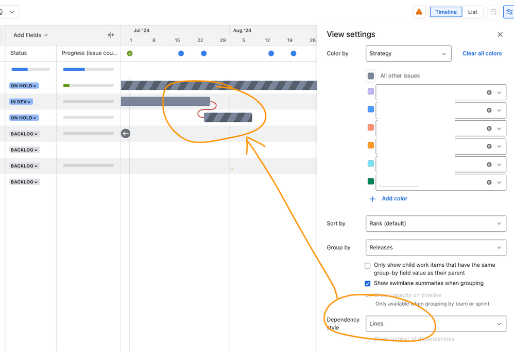Check Only show child work items option
514x351 pixels.
[367, 266]
